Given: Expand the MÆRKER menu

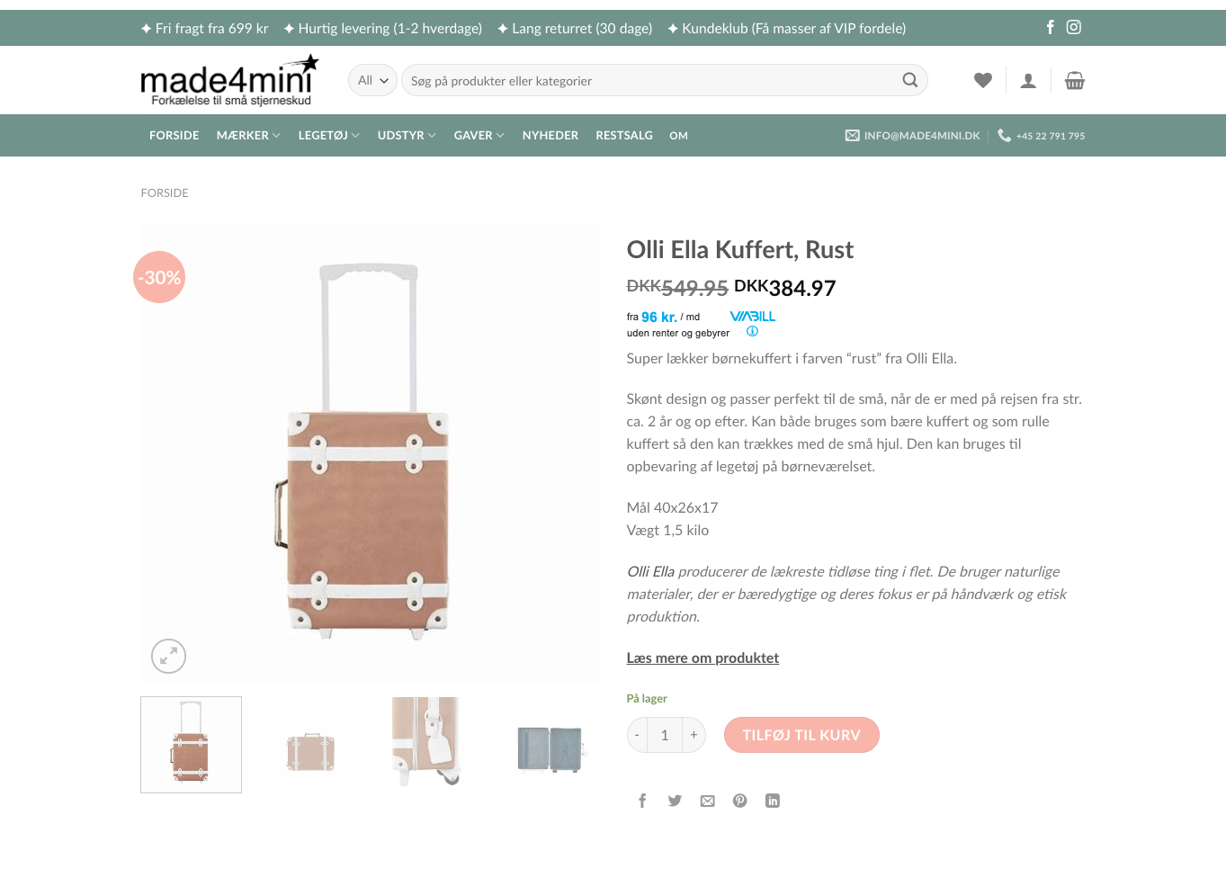Looking at the screenshot, I should (x=248, y=135).
